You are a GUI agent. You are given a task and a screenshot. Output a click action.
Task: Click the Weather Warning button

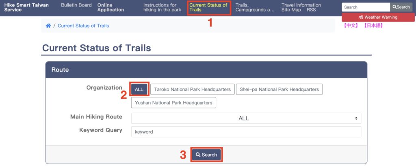[x=378, y=17]
